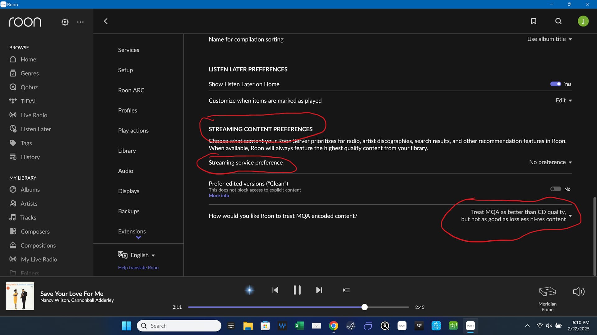This screenshot has height=335, width=597.
Task: Click the now playing album cover
Action: click(x=20, y=296)
